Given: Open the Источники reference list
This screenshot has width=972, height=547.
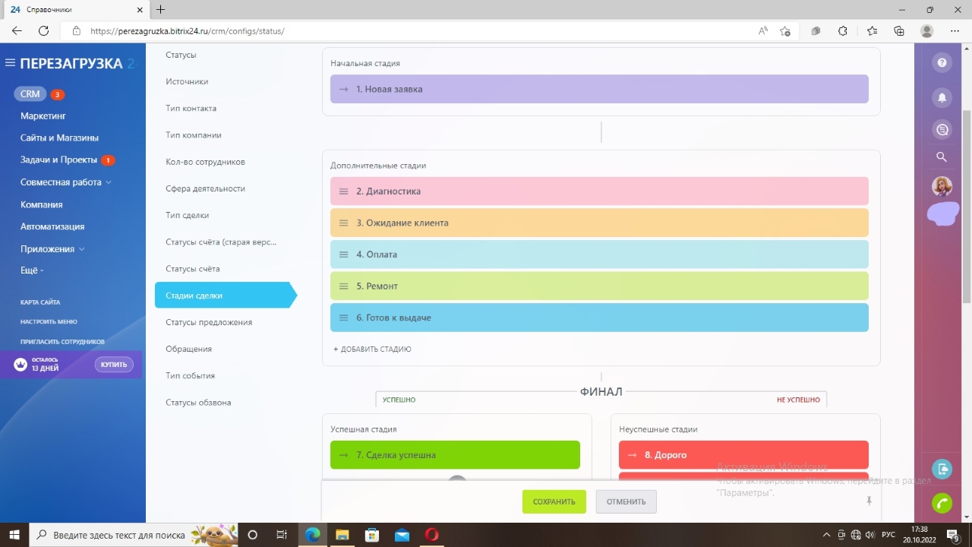Looking at the screenshot, I should pyautogui.click(x=187, y=81).
